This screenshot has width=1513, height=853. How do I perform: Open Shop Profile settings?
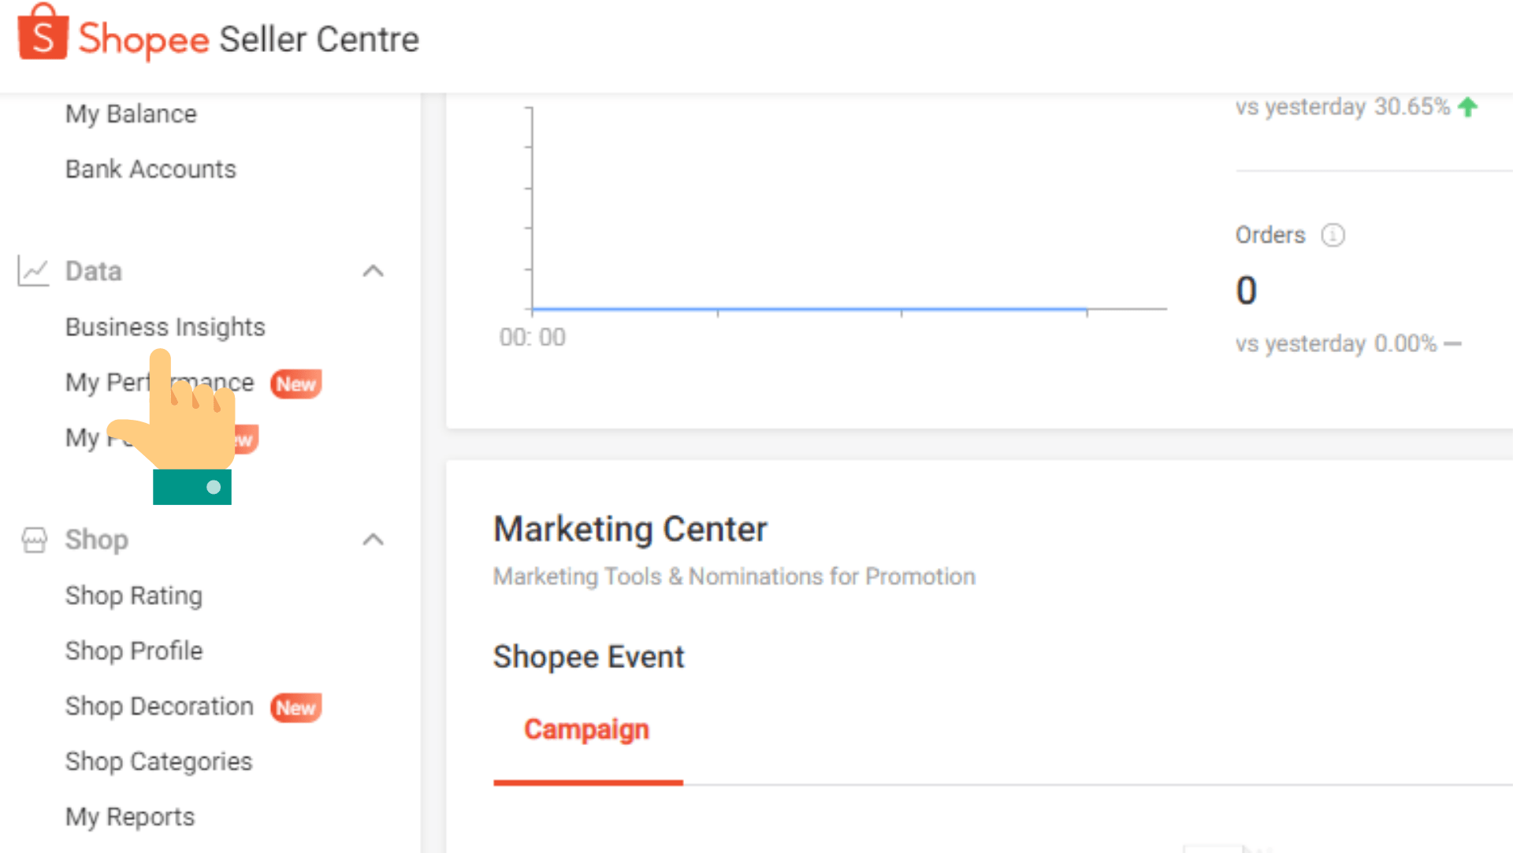132,651
